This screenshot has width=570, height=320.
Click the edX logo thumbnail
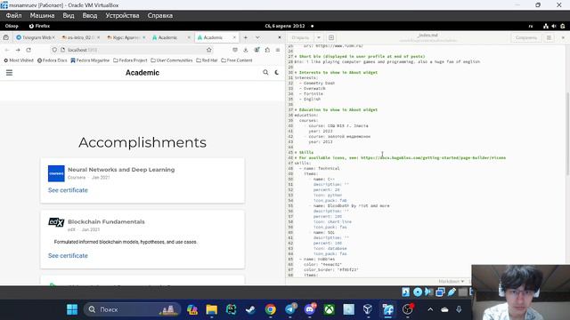point(56,222)
